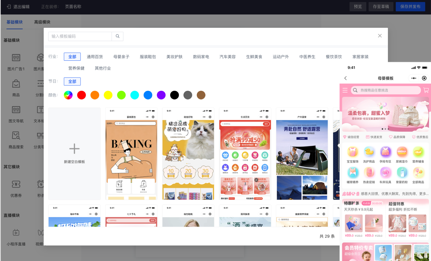The image size is (431, 261).
Task: Open the 户外露营 camping template thumbnail
Action: point(302,154)
